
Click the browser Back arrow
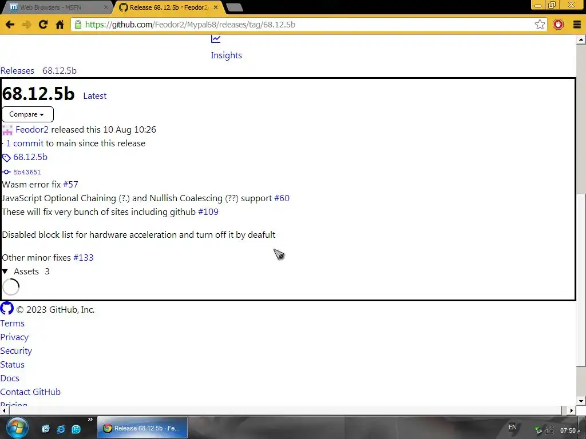[x=10, y=25]
